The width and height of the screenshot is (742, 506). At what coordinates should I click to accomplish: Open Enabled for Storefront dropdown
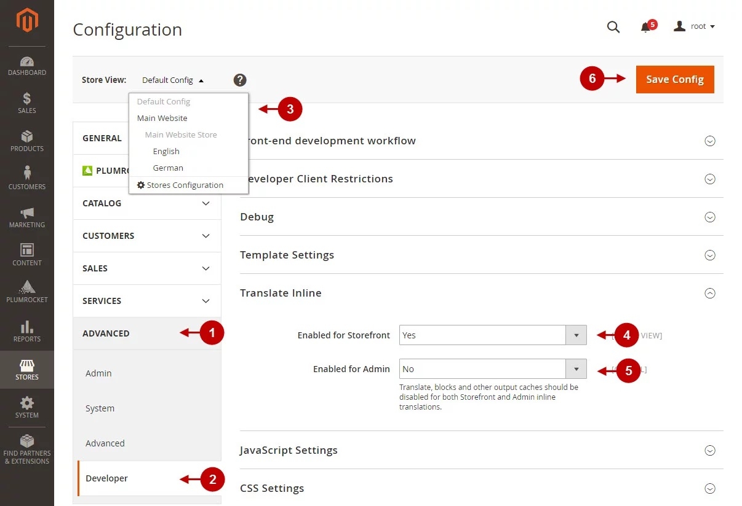493,335
